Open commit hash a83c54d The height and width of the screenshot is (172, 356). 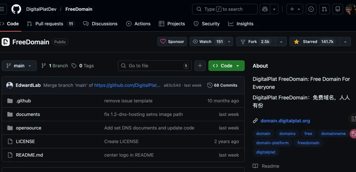pyautogui.click(x=172, y=85)
